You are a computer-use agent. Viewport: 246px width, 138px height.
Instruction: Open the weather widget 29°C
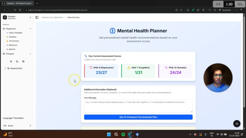(x=8, y=134)
